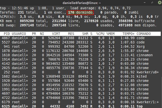Select the code process with PID 5527
The image size is (162, 108).
80,42
